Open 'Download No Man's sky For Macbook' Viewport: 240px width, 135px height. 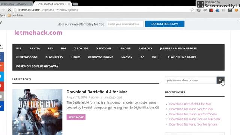[x=195, y=119]
